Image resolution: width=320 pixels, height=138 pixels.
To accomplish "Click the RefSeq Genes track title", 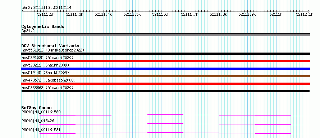I will click(37, 108).
